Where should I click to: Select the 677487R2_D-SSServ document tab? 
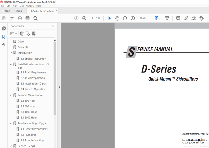(x=42, y=11)
